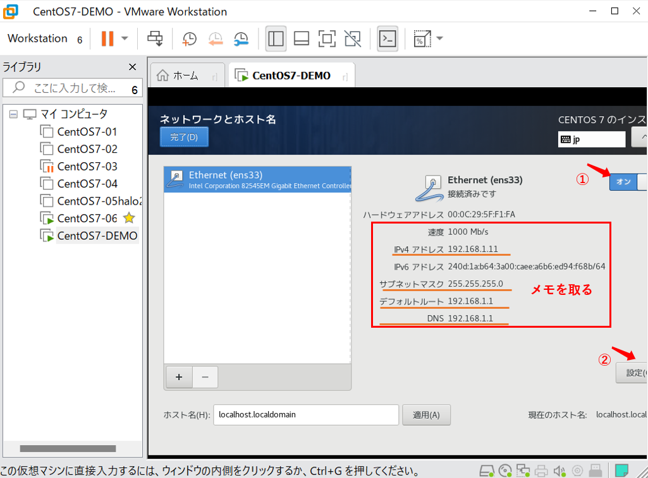Select suspended CentOS7-03 VM
The image size is (648, 478).
tap(78, 166)
